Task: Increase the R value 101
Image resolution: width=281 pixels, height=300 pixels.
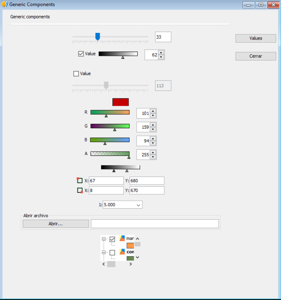Action: point(153,111)
